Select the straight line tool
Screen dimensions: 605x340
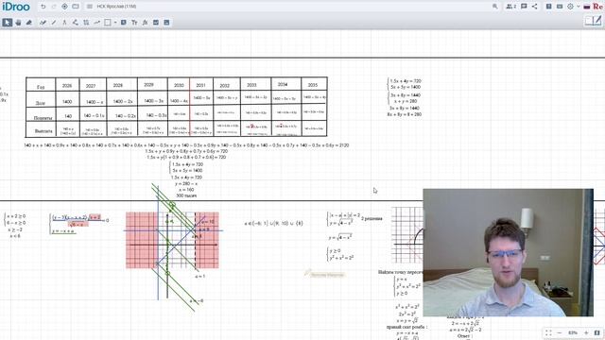(54, 23)
